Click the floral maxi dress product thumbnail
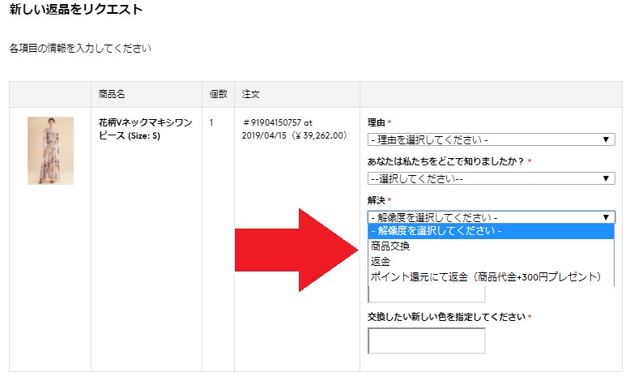Image resolution: width=630 pixels, height=385 pixels. (51, 151)
